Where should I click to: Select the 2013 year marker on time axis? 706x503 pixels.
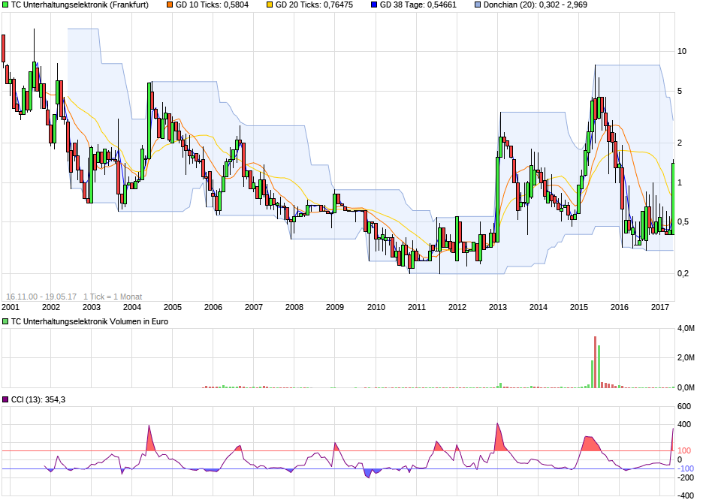[498, 307]
